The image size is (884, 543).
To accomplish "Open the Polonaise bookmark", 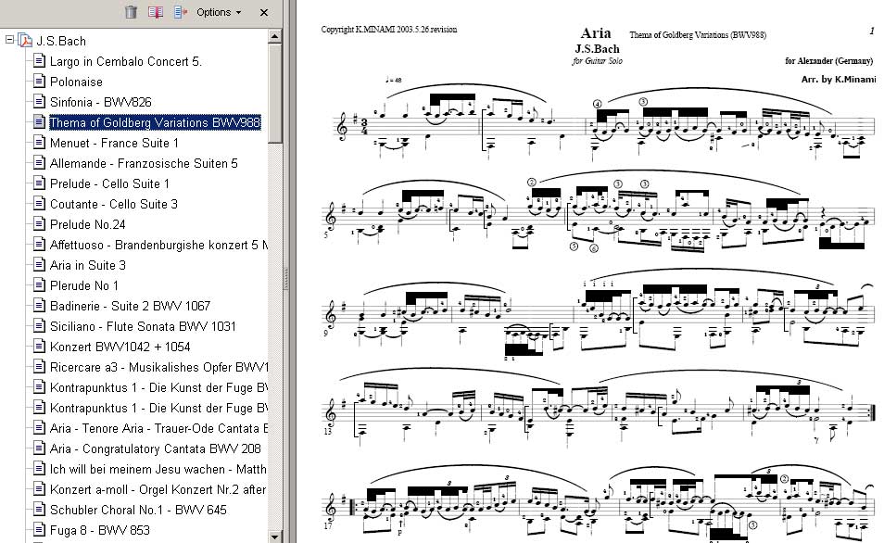I will 76,82.
